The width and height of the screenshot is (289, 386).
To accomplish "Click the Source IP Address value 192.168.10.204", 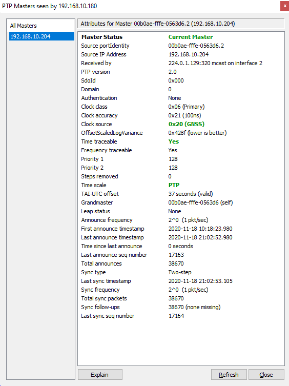I will (189, 54).
